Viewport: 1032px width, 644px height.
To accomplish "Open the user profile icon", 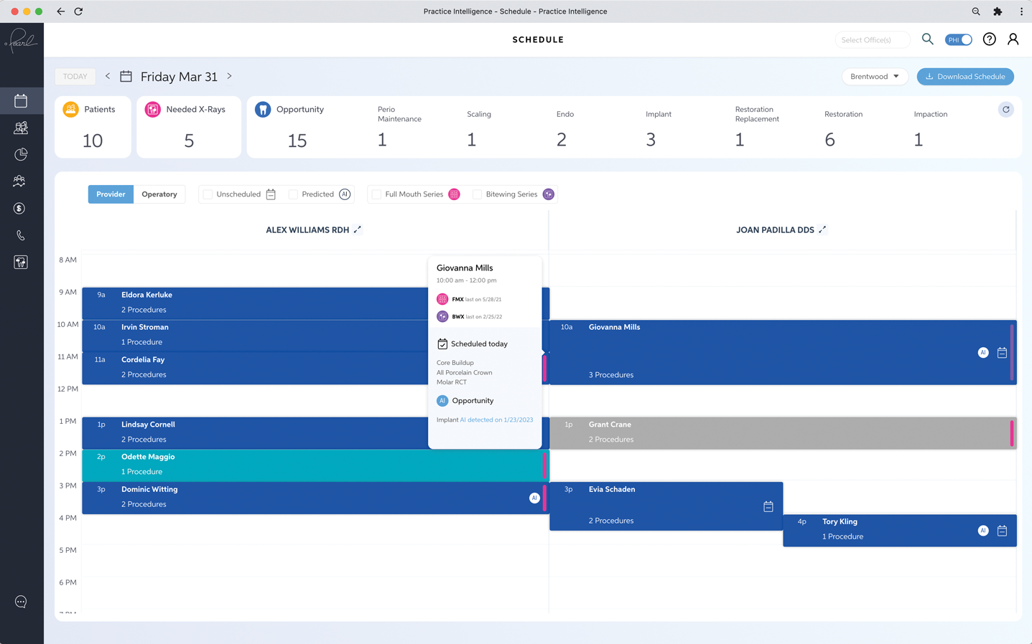I will tap(1013, 39).
